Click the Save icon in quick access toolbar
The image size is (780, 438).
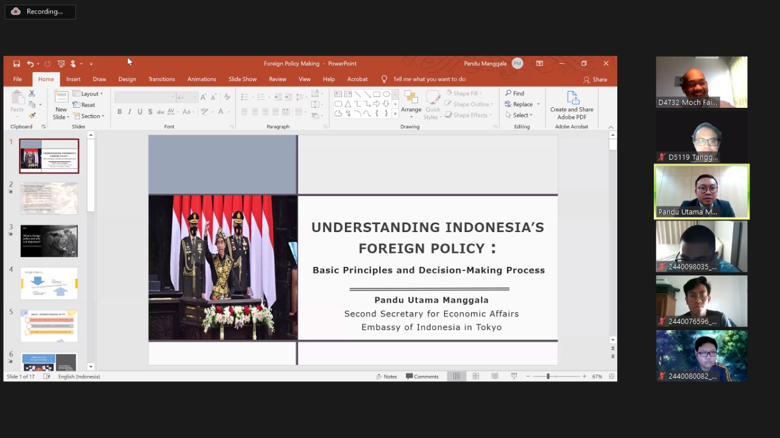16,63
